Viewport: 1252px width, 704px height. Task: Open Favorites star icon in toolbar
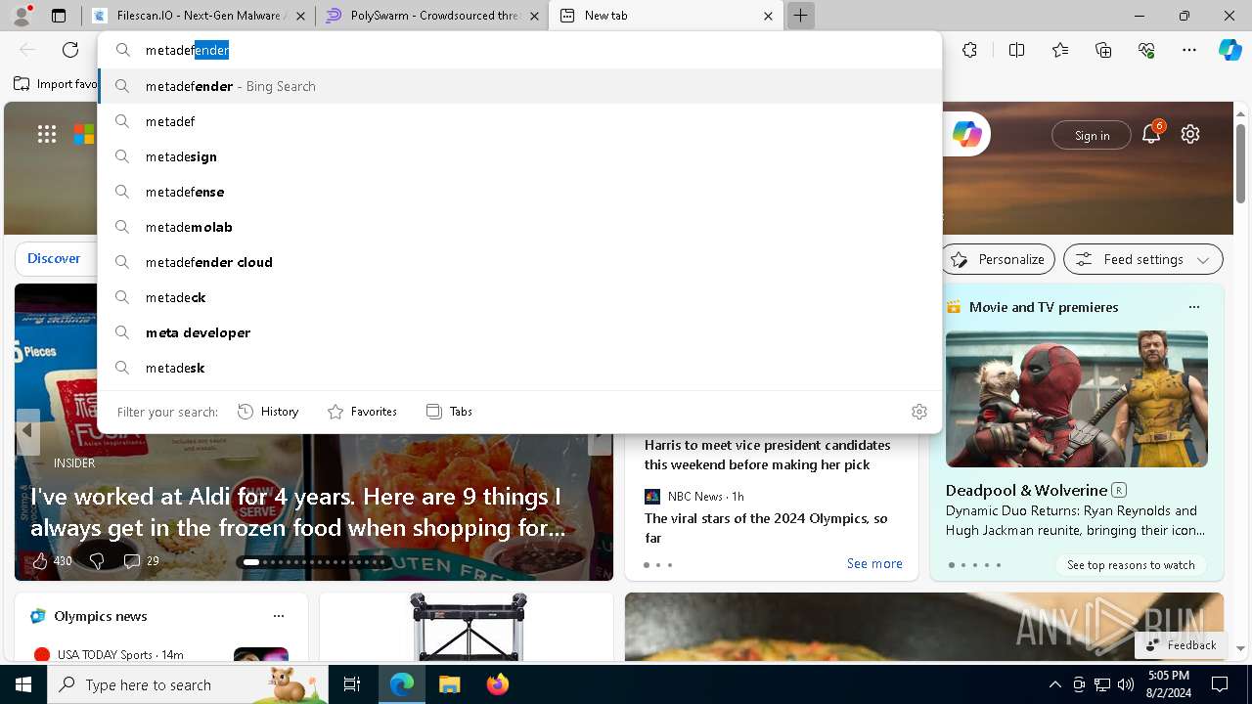coord(1060,50)
